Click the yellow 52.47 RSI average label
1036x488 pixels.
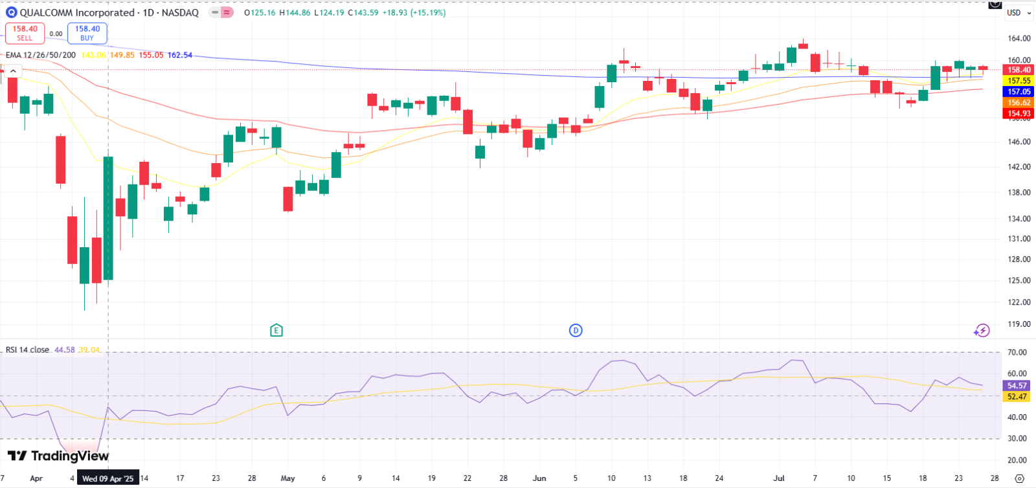point(1017,397)
